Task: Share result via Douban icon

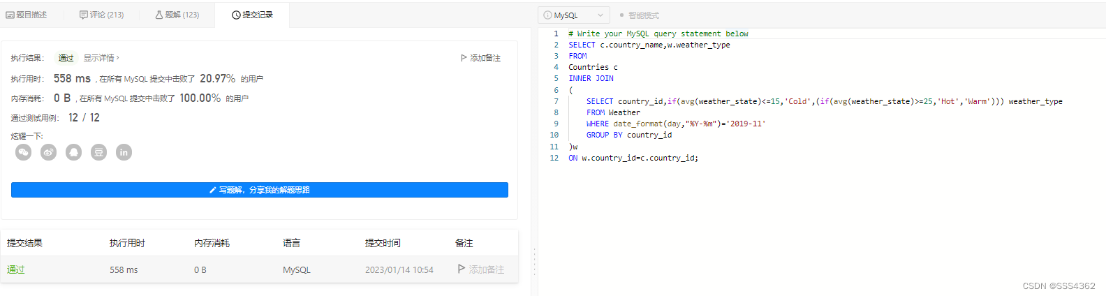Action: [99, 152]
